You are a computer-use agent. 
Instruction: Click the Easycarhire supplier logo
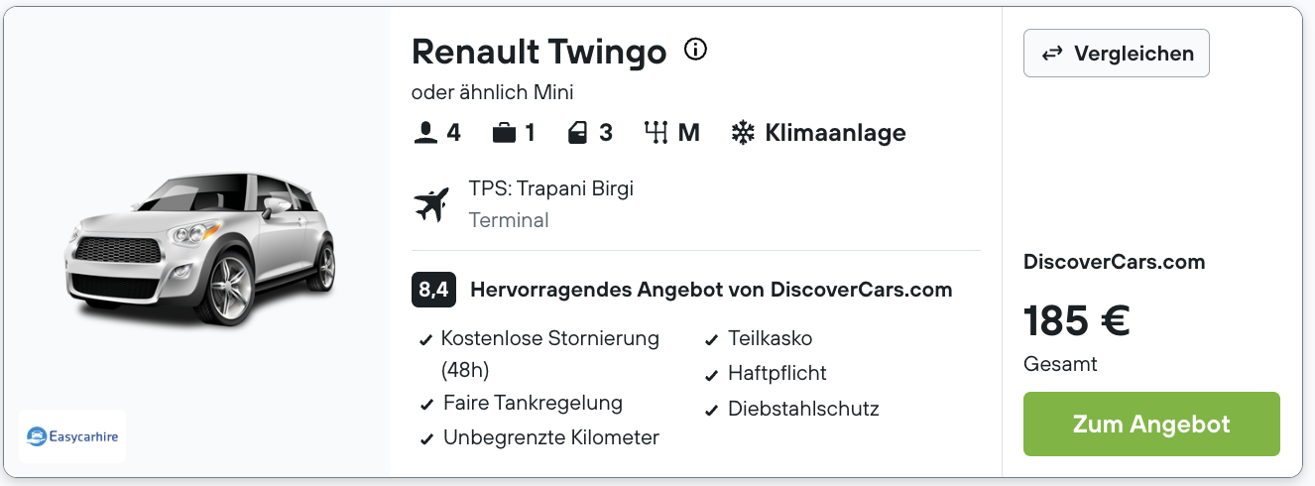pos(72,435)
